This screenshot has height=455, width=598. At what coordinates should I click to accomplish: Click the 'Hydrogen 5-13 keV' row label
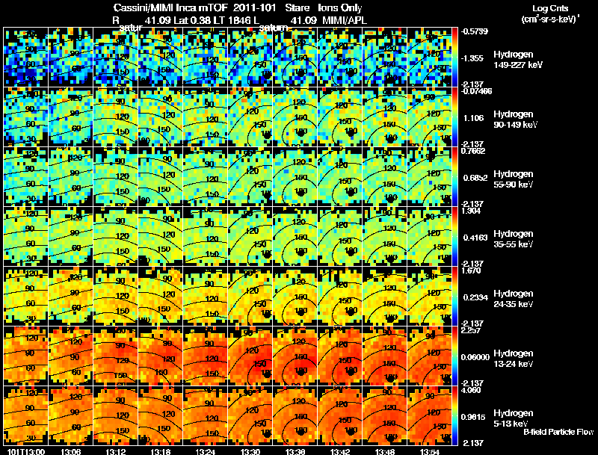(514, 418)
